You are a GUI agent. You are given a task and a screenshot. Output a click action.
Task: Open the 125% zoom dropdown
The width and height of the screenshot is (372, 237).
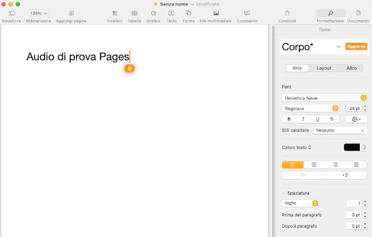pyautogui.click(x=38, y=13)
